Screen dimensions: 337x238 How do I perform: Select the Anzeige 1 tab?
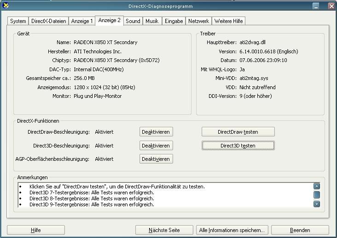coord(81,21)
